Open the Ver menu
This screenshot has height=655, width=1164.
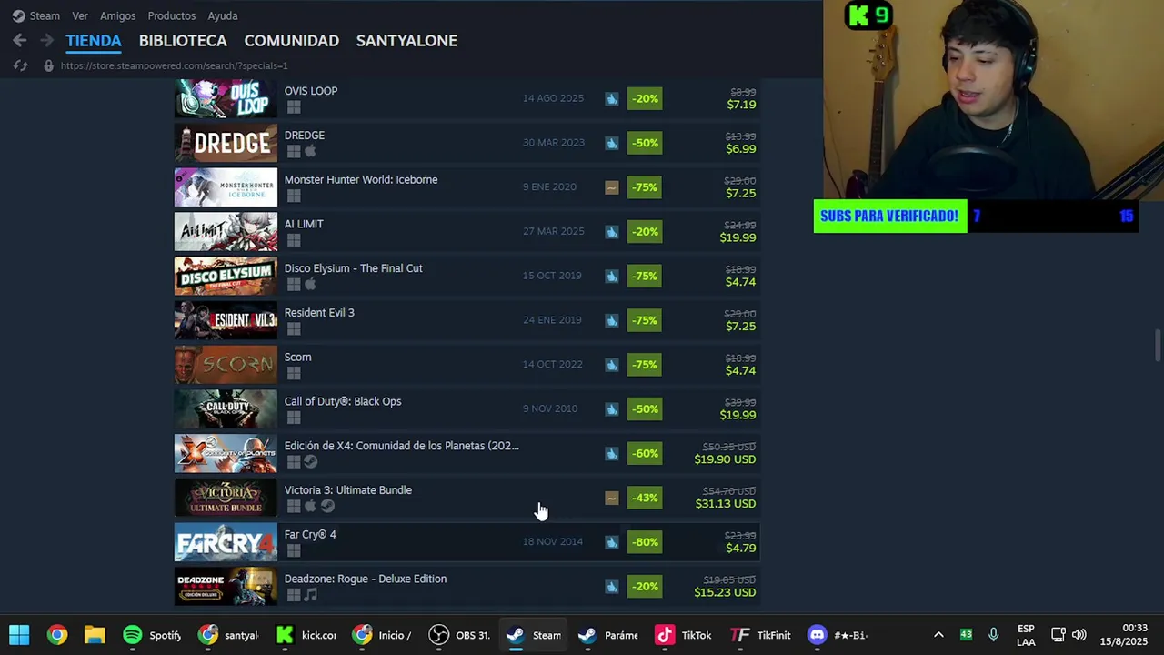[x=80, y=15]
